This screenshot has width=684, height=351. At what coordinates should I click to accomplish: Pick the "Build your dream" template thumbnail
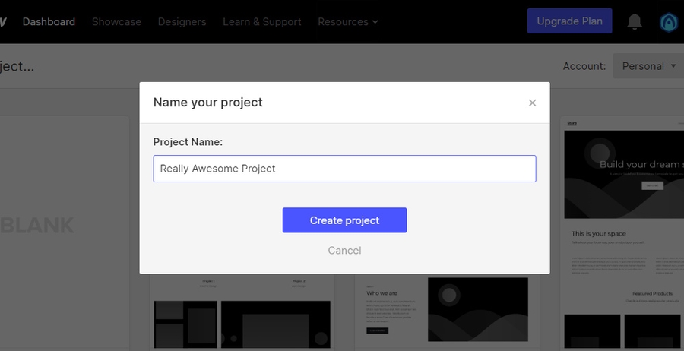coord(623,228)
